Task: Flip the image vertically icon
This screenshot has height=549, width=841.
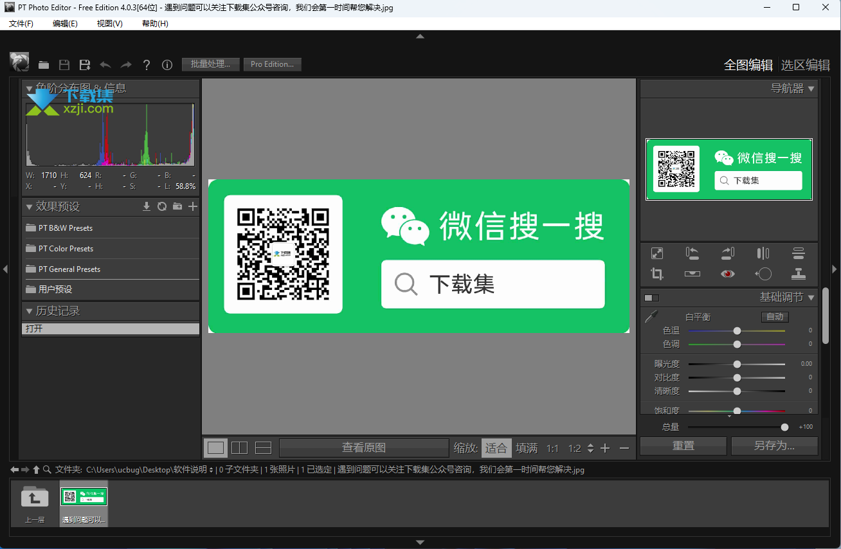Action: [x=799, y=253]
